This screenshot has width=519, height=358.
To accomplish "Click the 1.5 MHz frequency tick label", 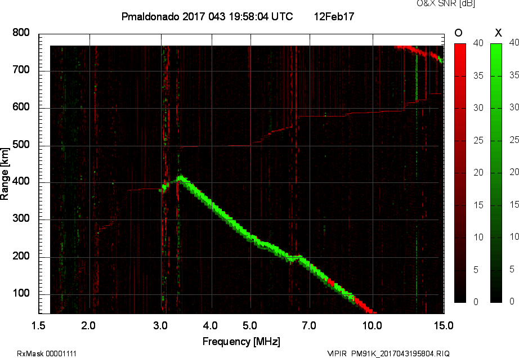I will pyautogui.click(x=38, y=325).
